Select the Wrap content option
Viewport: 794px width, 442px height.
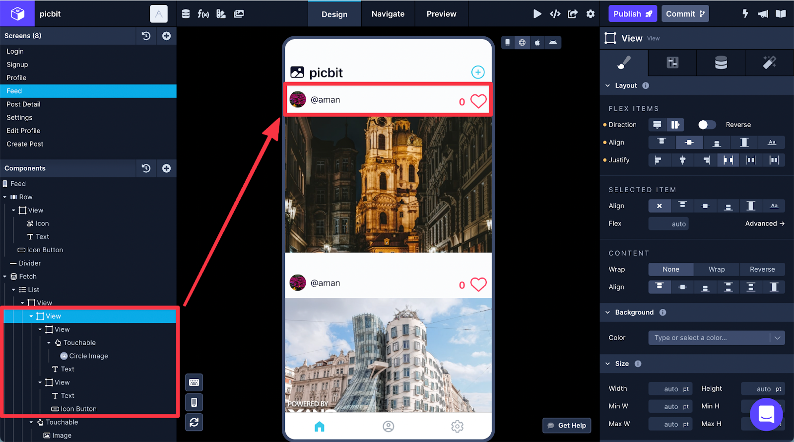point(716,269)
